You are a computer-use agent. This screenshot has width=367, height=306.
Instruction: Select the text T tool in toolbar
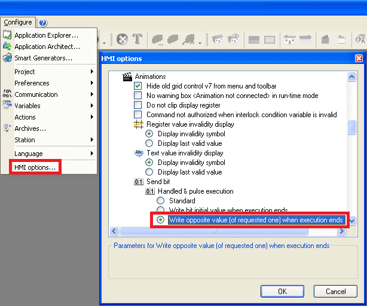click(x=137, y=39)
